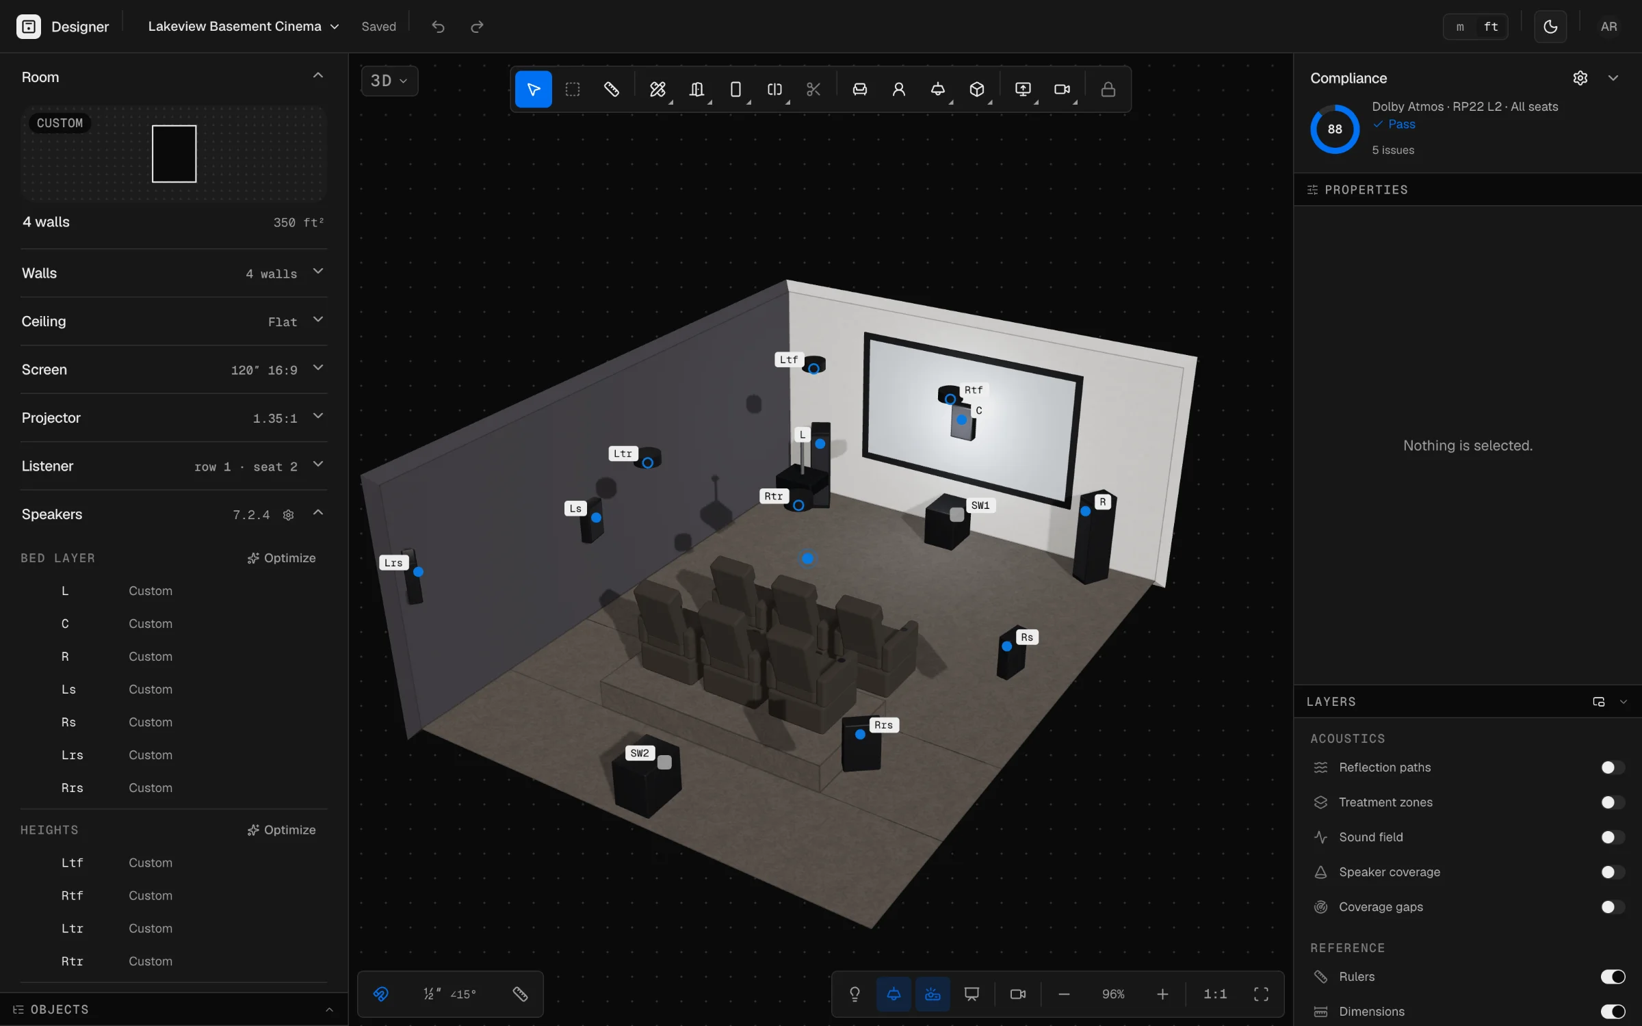Toggle Sound field layer
This screenshot has height=1026, width=1642.
[x=1613, y=837]
